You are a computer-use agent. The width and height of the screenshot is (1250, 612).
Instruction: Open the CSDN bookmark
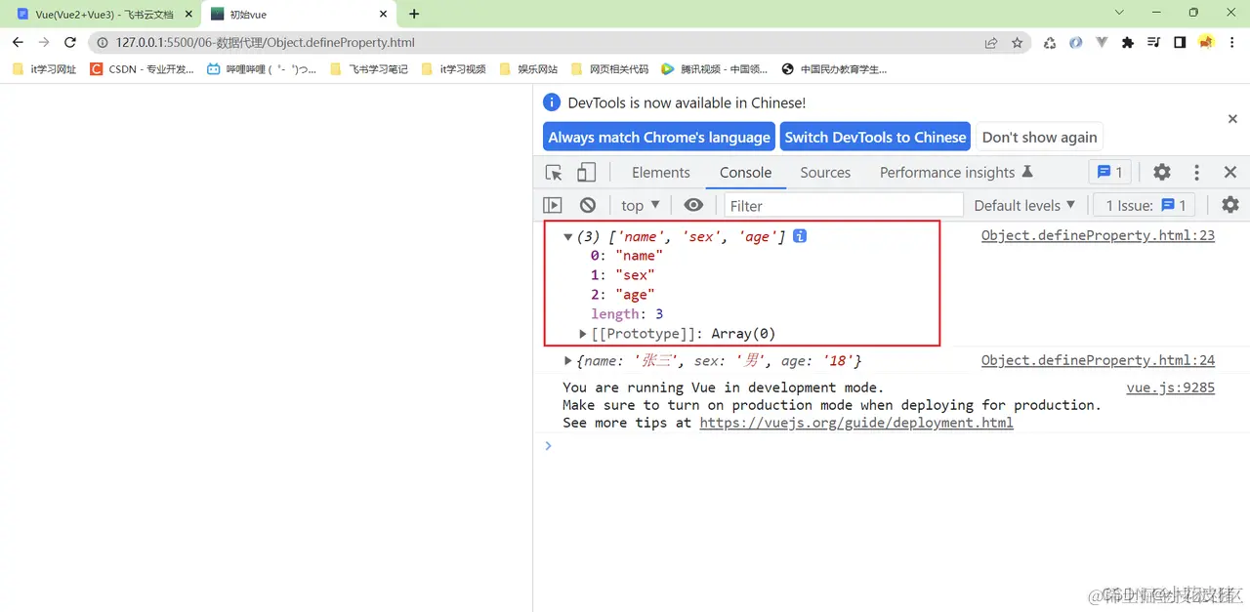click(143, 69)
